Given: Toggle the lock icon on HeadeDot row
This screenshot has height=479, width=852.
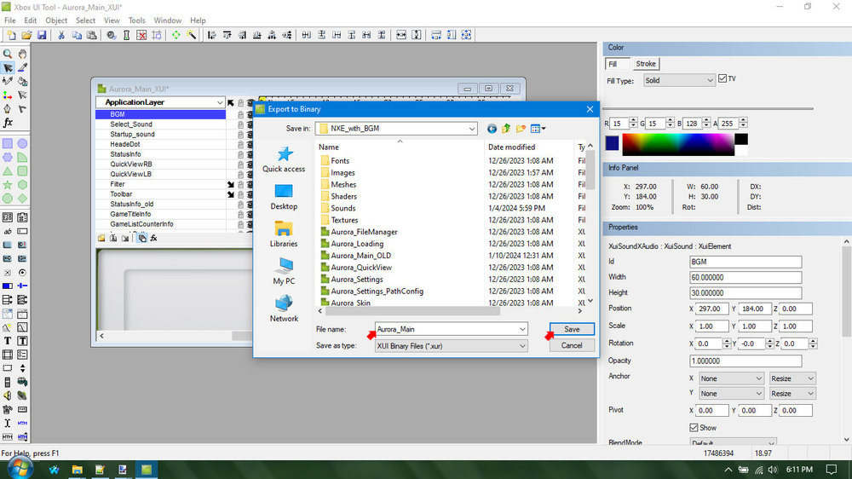Looking at the screenshot, I should (240, 145).
